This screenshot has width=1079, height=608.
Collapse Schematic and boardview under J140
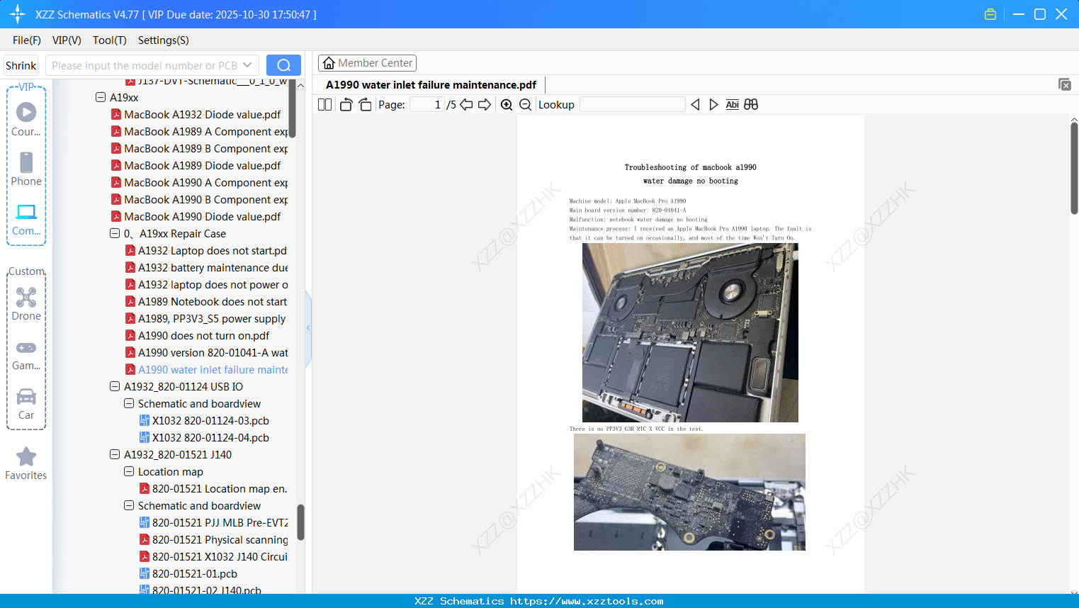click(129, 505)
